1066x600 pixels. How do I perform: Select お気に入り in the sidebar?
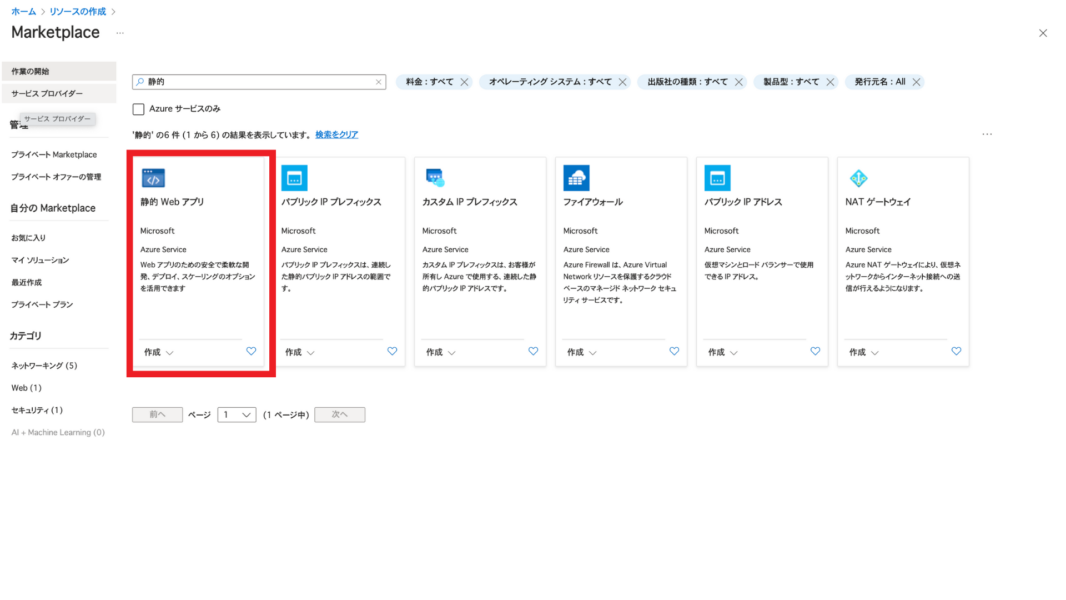[x=29, y=238]
